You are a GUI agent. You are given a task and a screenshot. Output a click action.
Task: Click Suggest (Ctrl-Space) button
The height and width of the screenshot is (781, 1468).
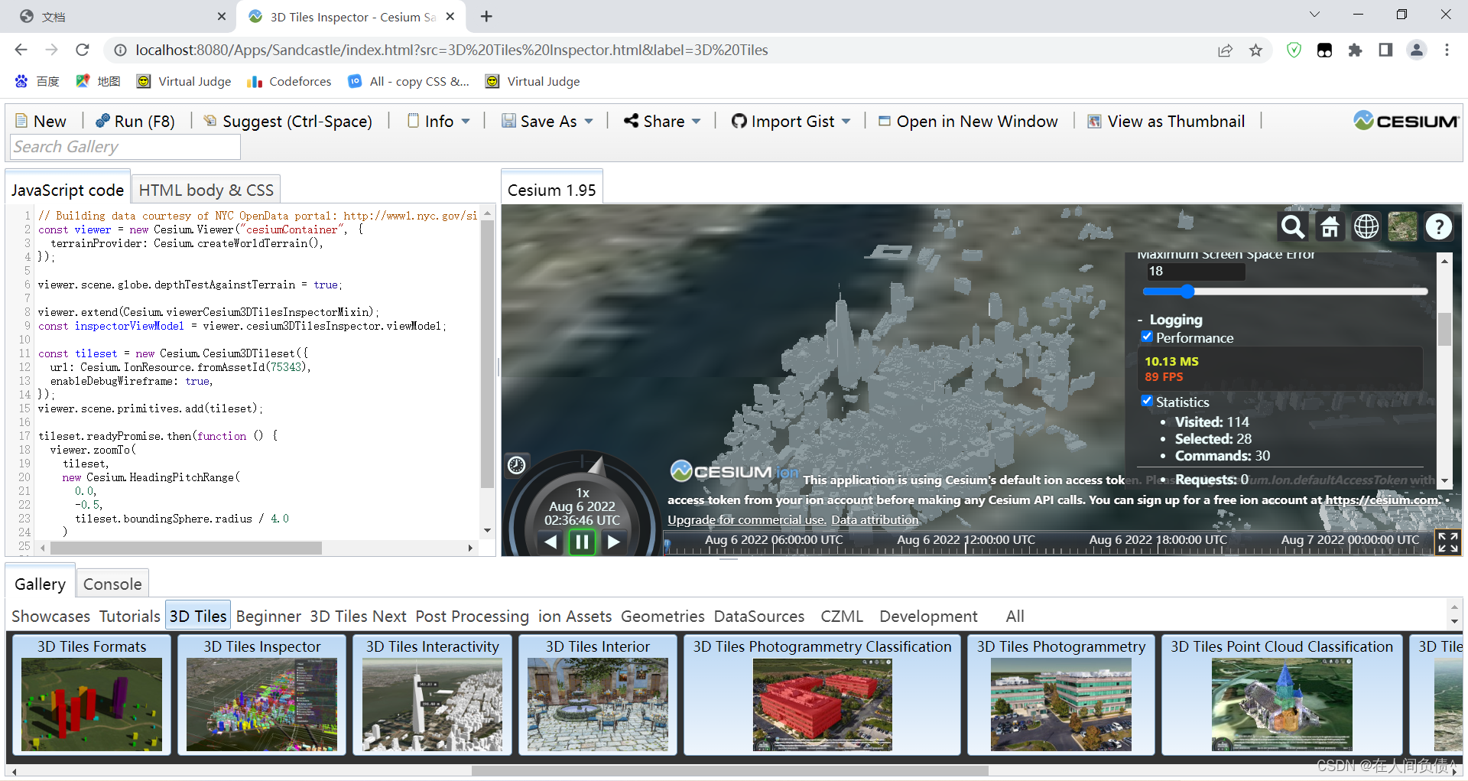(288, 121)
